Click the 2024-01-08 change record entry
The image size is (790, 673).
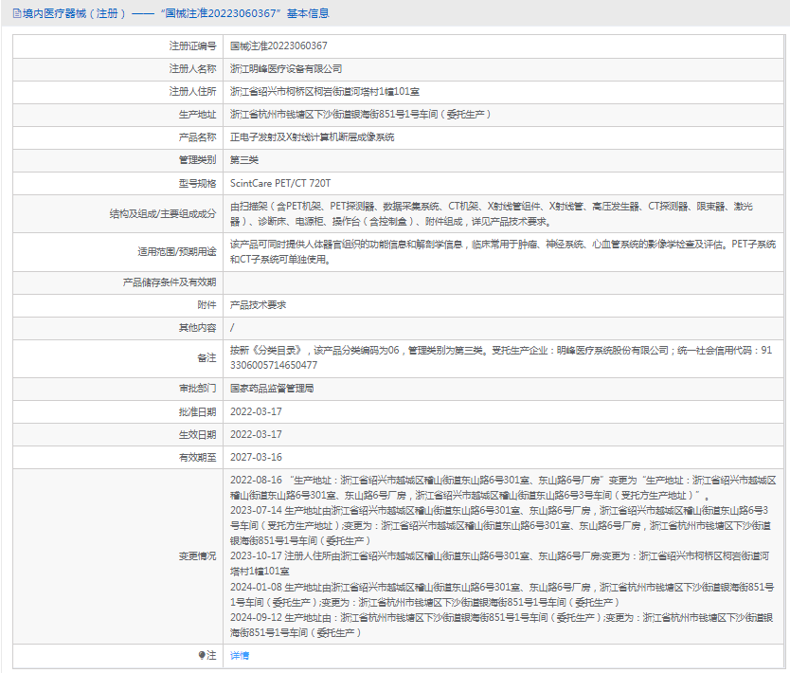502,594
